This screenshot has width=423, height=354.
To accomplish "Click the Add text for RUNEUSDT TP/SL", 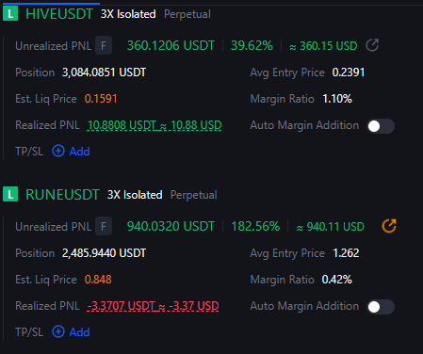I will (80, 332).
